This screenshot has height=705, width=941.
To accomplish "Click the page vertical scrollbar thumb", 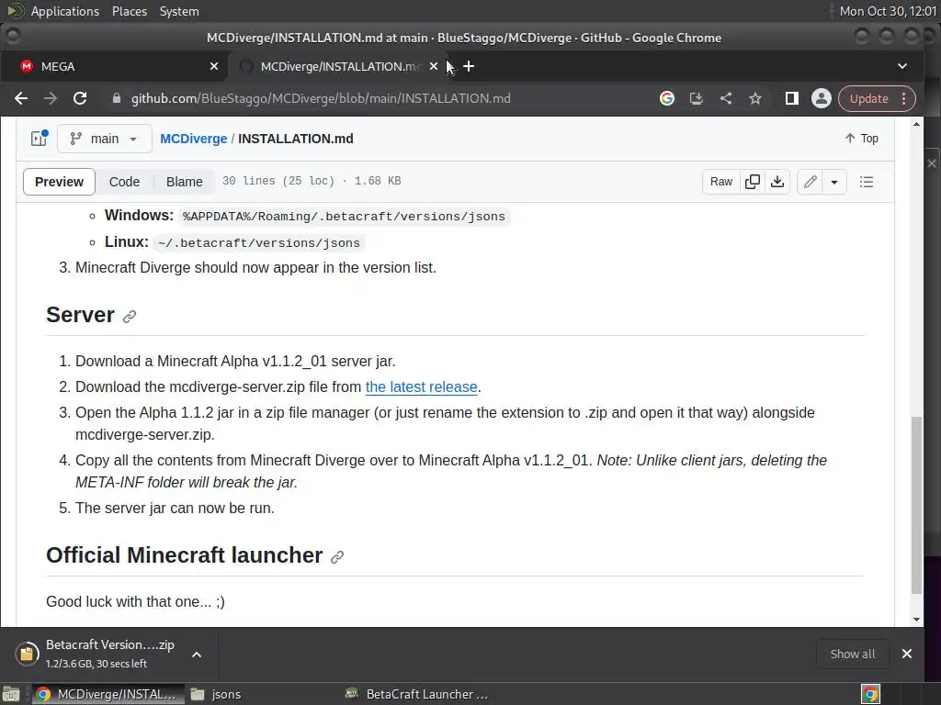I will (916, 505).
